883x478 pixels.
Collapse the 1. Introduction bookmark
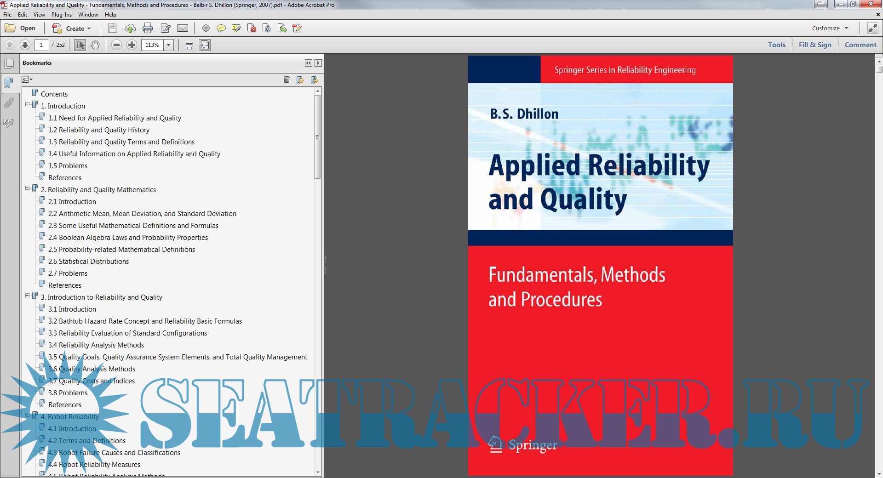point(28,105)
